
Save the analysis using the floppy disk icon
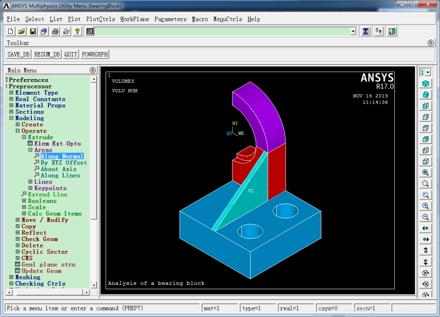tap(33, 31)
